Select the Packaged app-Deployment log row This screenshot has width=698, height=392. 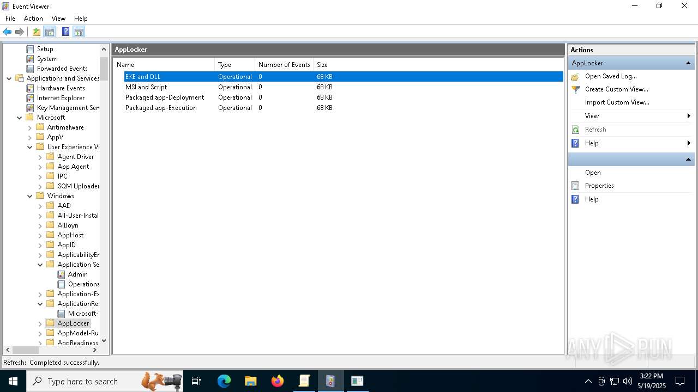[x=344, y=97]
